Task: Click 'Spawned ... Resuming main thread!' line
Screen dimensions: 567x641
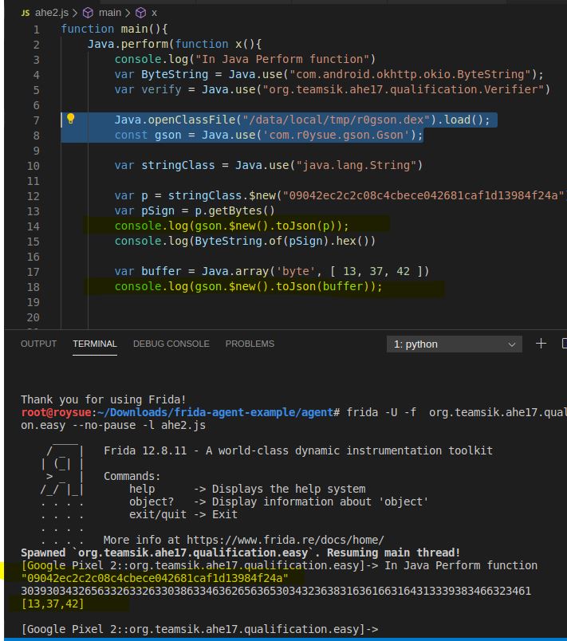Action: (241, 553)
